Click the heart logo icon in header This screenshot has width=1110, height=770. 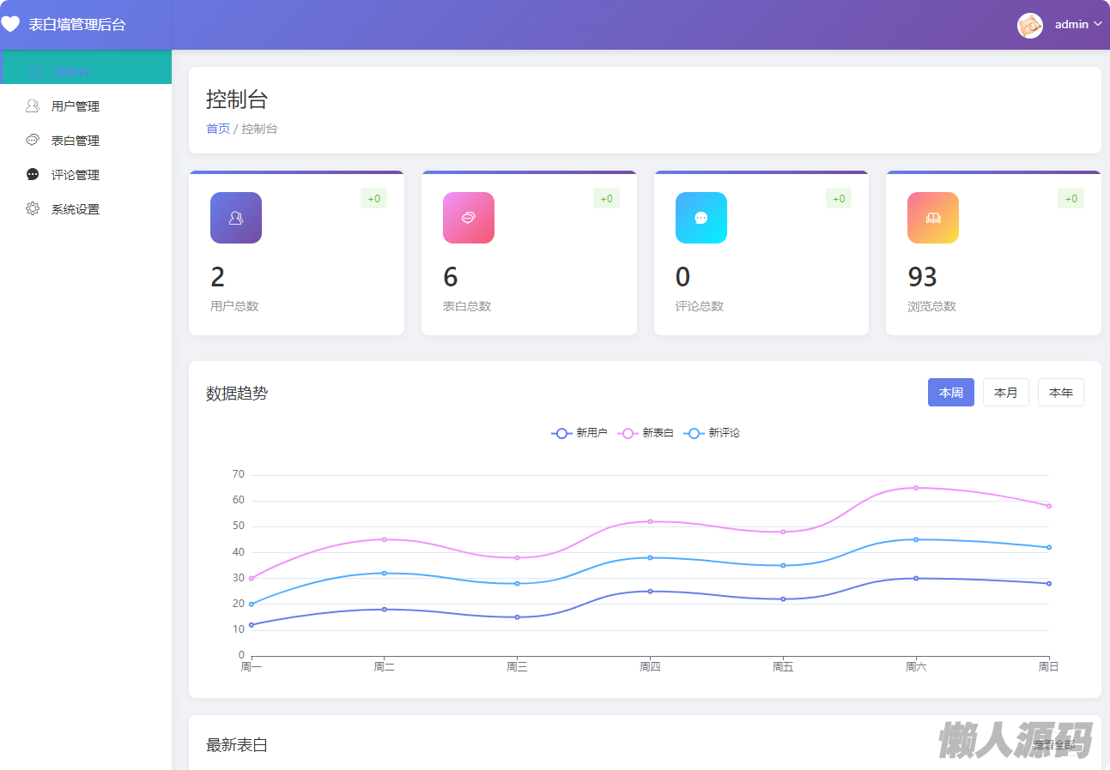(10, 25)
